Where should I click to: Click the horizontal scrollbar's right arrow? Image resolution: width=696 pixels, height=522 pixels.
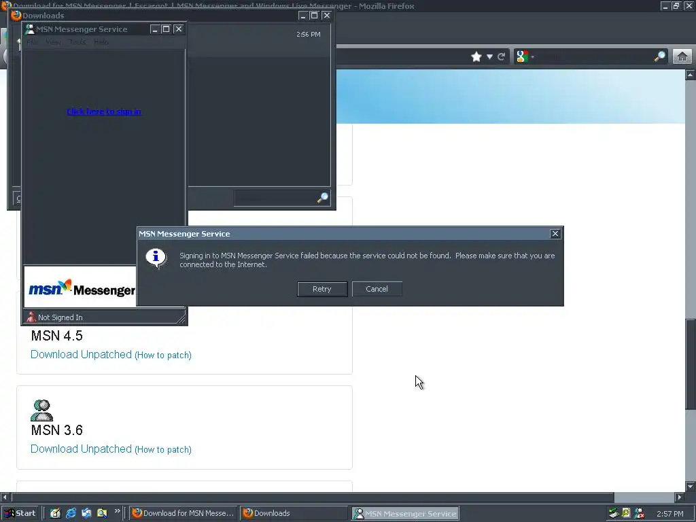coord(680,497)
